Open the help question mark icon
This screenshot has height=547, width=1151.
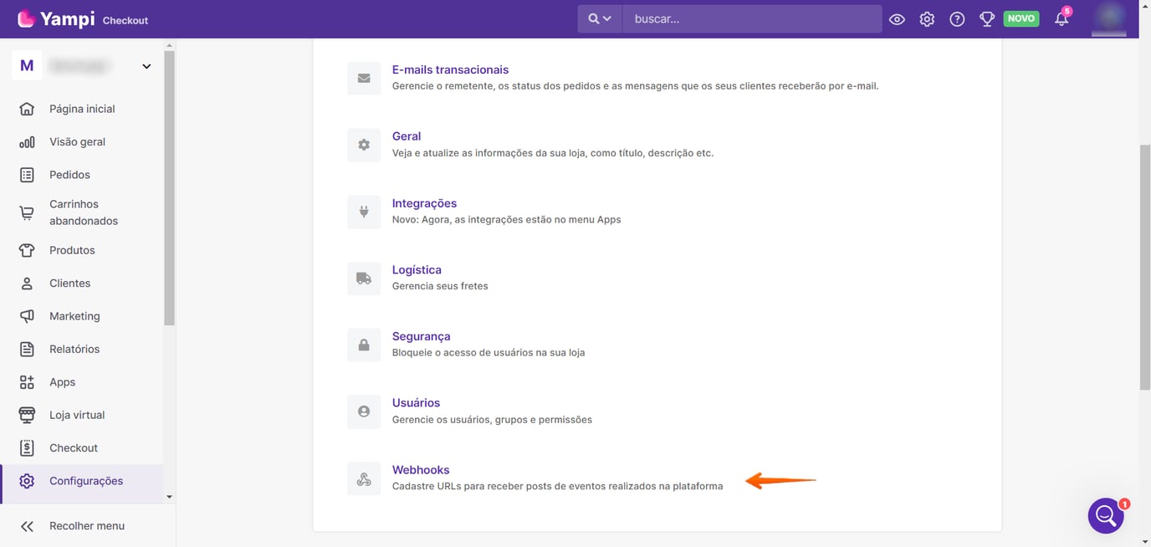pyautogui.click(x=957, y=18)
